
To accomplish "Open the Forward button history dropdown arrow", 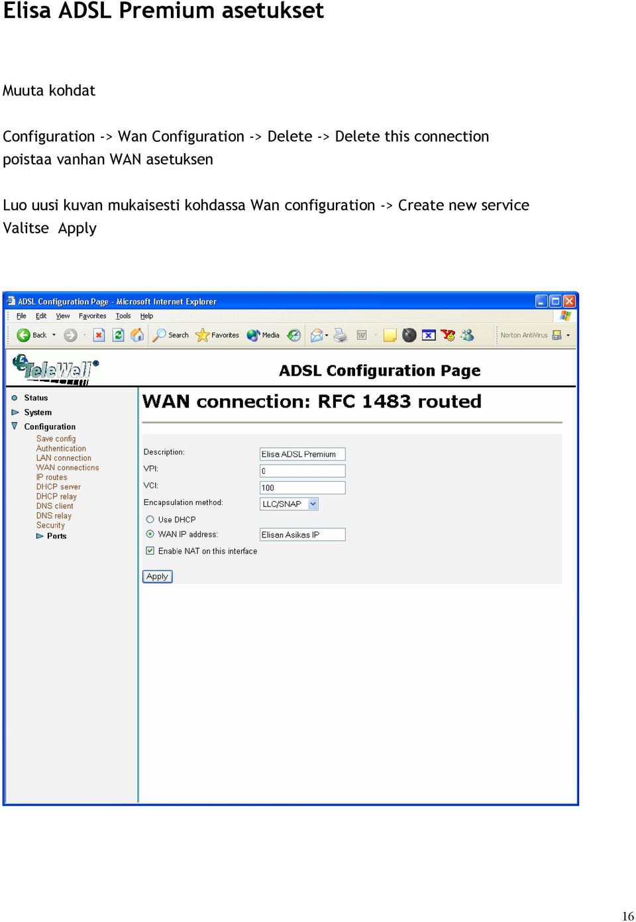I will pyautogui.click(x=85, y=335).
